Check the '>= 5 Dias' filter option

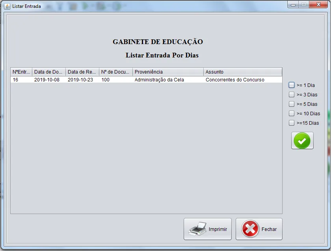292,104
